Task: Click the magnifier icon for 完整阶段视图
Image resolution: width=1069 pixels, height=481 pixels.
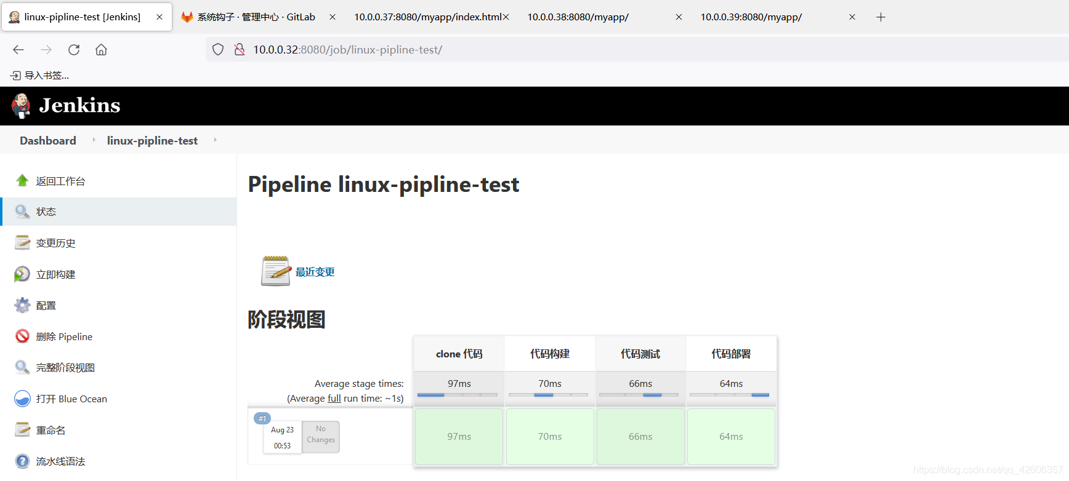Action: (22, 367)
